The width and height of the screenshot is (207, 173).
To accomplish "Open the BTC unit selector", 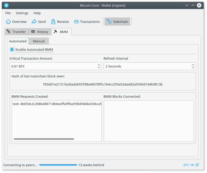I will tap(186, 165).
